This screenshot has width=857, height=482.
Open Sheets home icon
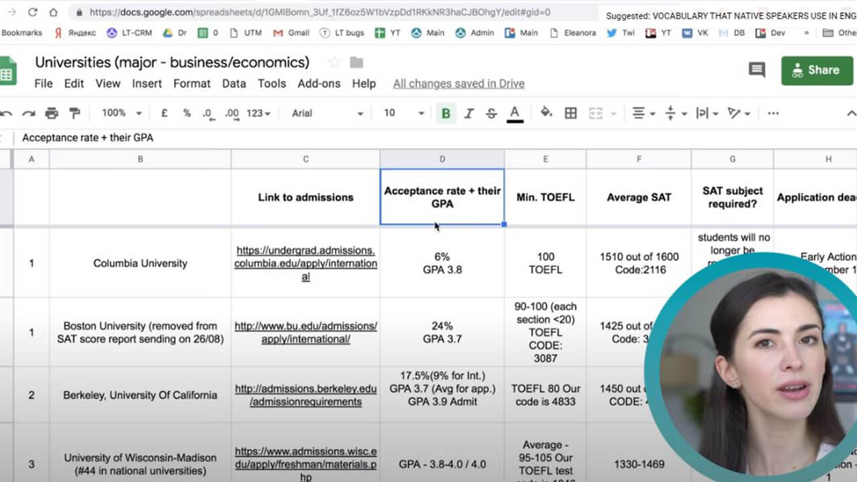[7, 70]
